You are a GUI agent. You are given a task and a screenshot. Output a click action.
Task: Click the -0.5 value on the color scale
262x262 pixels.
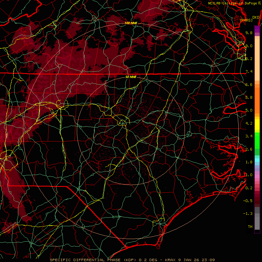point(248,201)
